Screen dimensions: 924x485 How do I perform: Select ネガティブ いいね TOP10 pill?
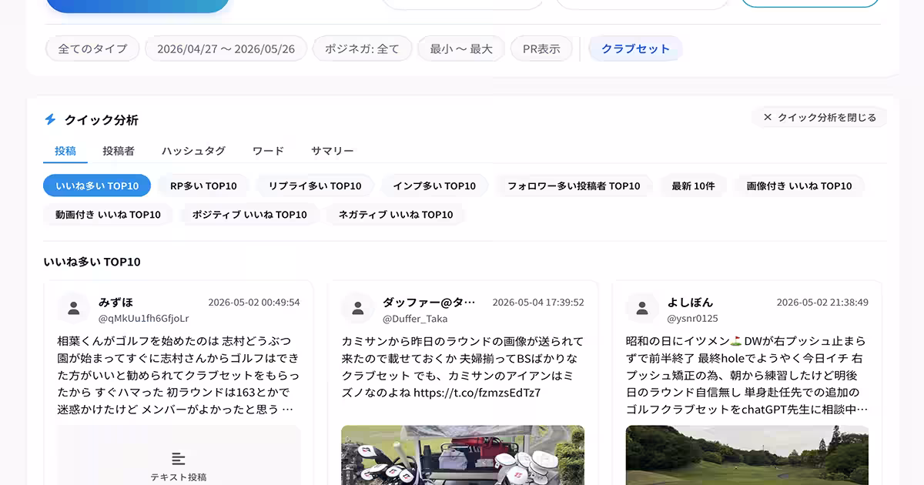396,214
